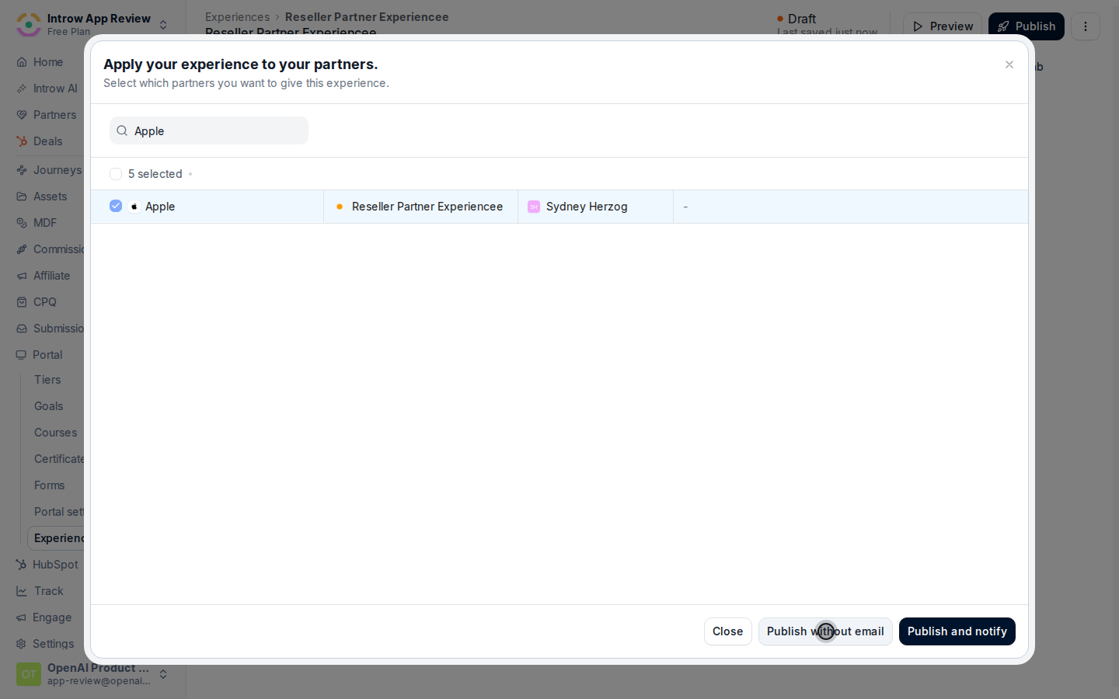The height and width of the screenshot is (699, 1119).
Task: Click the Engage megaphone icon
Action: 21,617
